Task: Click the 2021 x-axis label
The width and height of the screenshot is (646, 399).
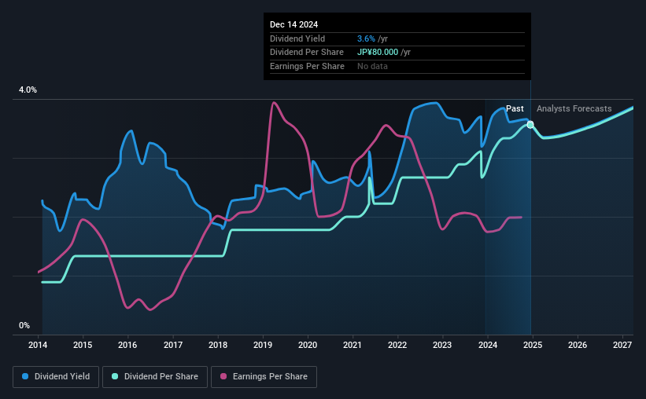Action: click(x=353, y=345)
